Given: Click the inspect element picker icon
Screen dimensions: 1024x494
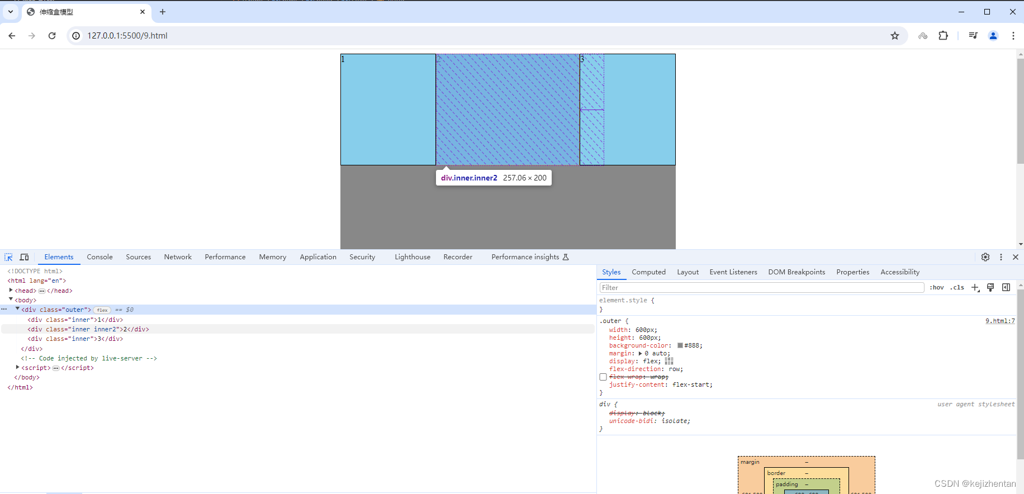Looking at the screenshot, I should (x=8, y=257).
